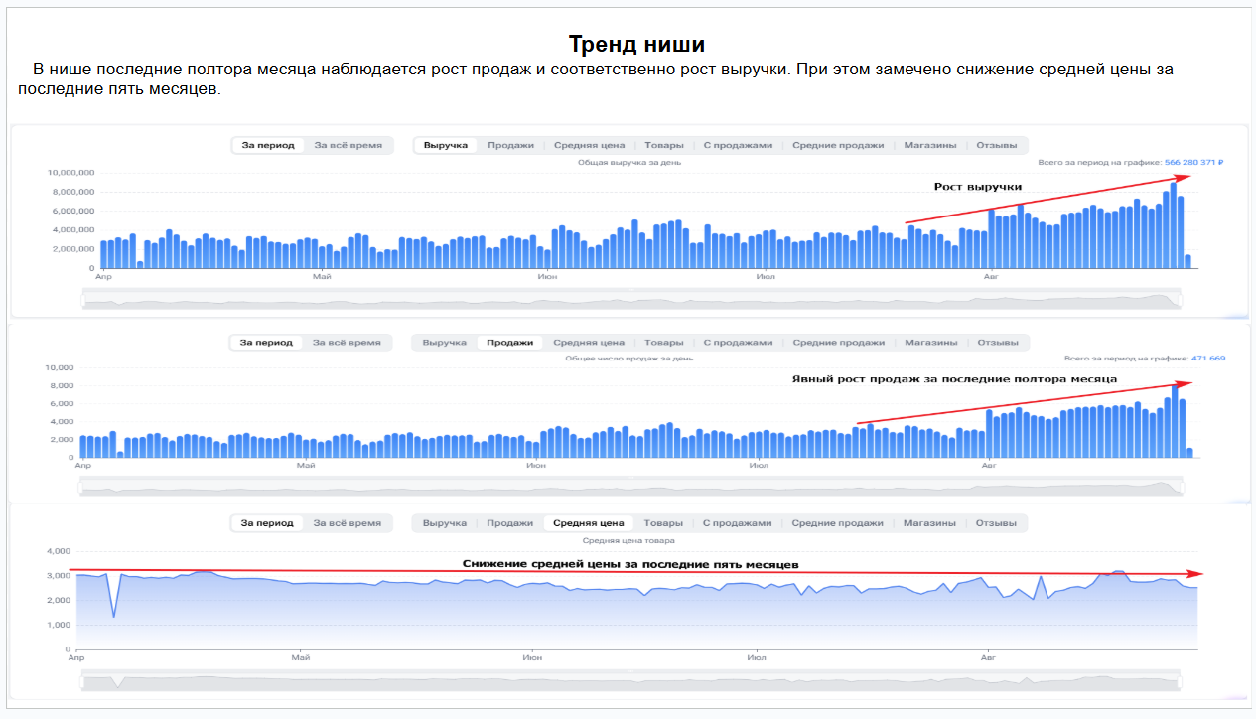Click the range slider under the sales chart
Image resolution: width=1256 pixels, height=719 pixels.
[x=630, y=487]
